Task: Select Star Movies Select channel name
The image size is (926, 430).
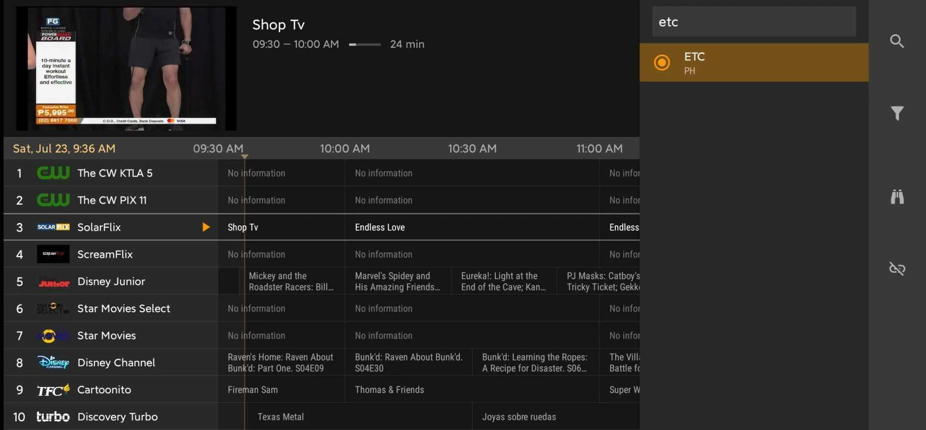Action: click(x=123, y=308)
